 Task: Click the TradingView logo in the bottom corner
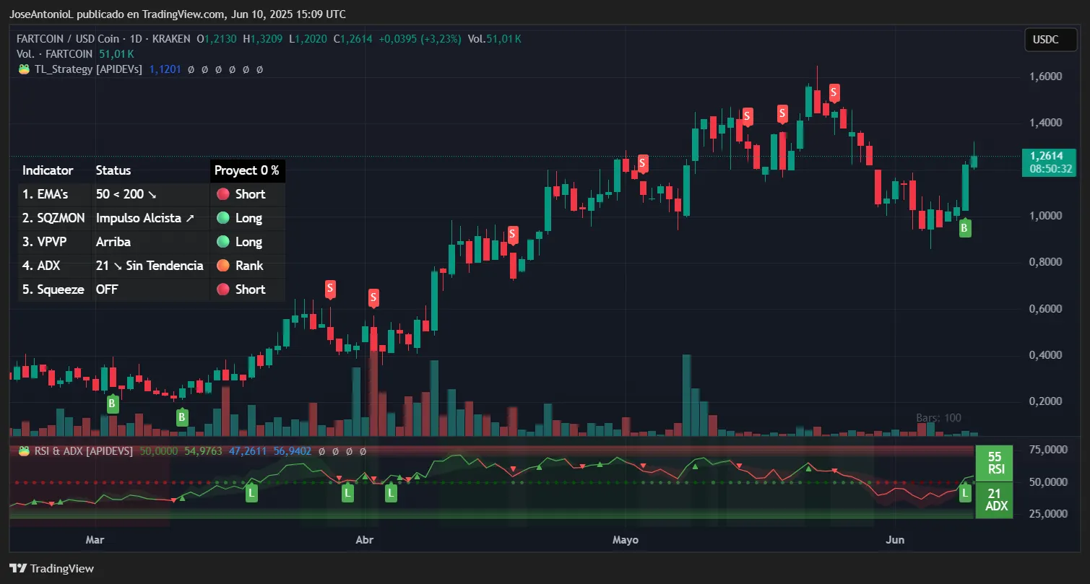click(51, 568)
